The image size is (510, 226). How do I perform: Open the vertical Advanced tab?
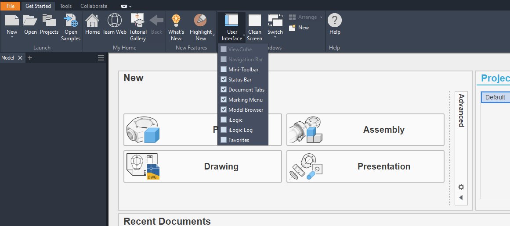click(x=461, y=110)
